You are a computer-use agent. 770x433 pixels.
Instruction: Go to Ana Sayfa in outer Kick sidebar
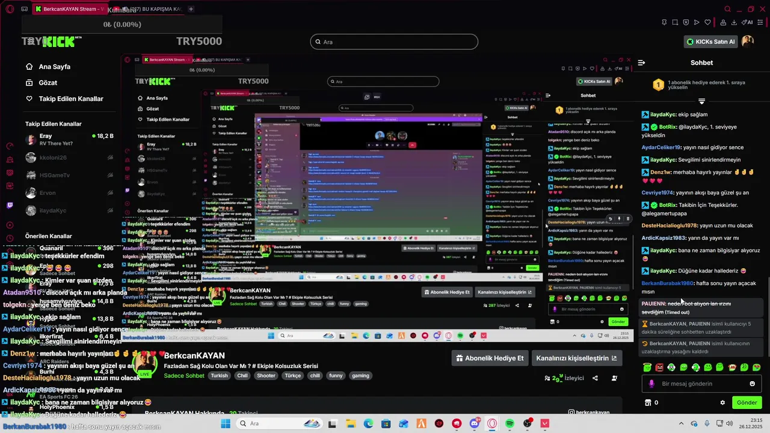click(x=48, y=67)
